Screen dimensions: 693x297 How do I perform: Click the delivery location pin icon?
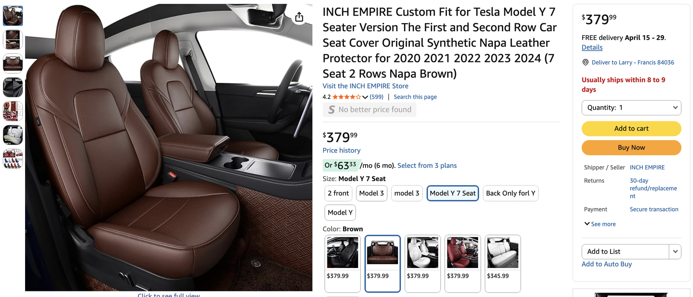tap(585, 62)
